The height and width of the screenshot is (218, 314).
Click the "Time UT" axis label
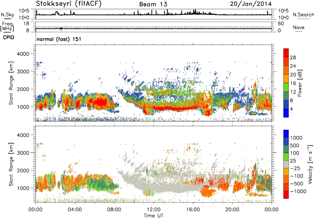pos(153,216)
